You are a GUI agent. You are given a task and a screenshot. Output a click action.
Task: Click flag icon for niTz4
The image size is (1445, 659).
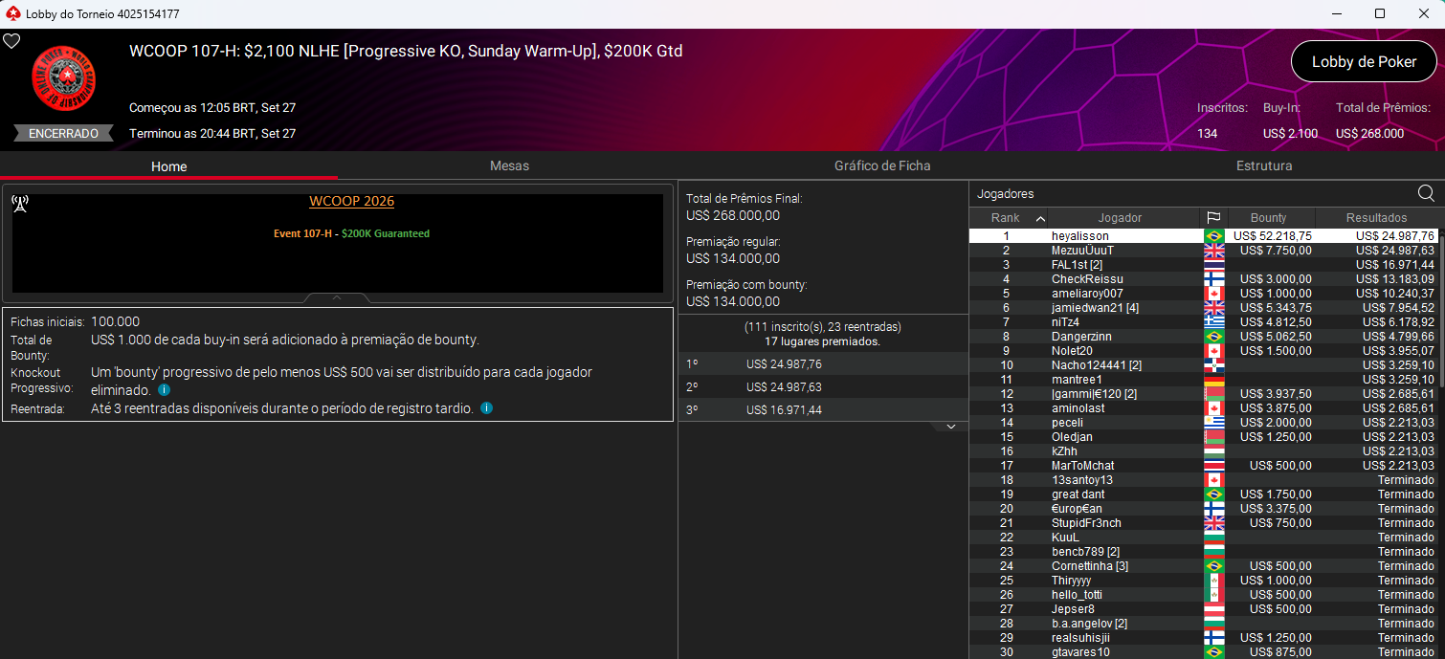1213,321
